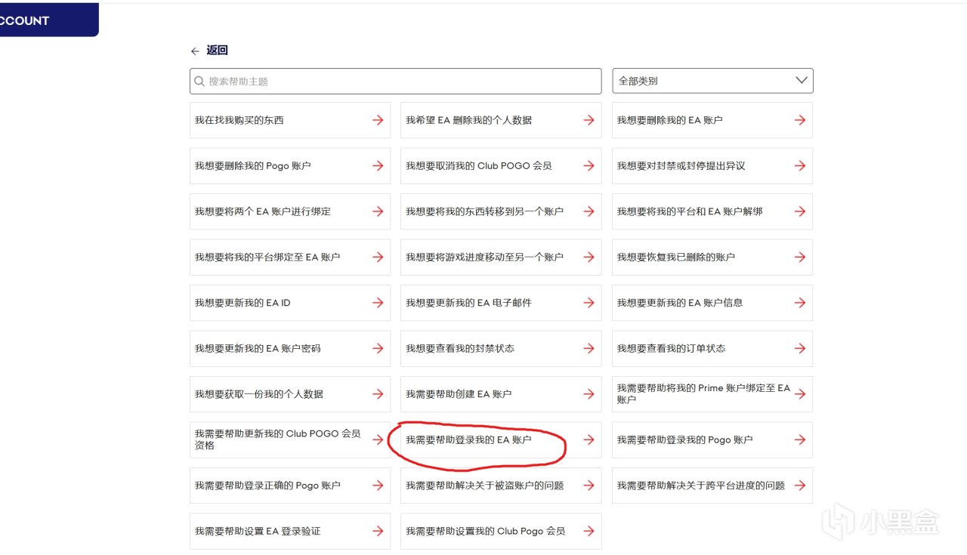Choose 我想要将两个 EA 账户进行绑定
This screenshot has width=967, height=555.
coord(290,211)
